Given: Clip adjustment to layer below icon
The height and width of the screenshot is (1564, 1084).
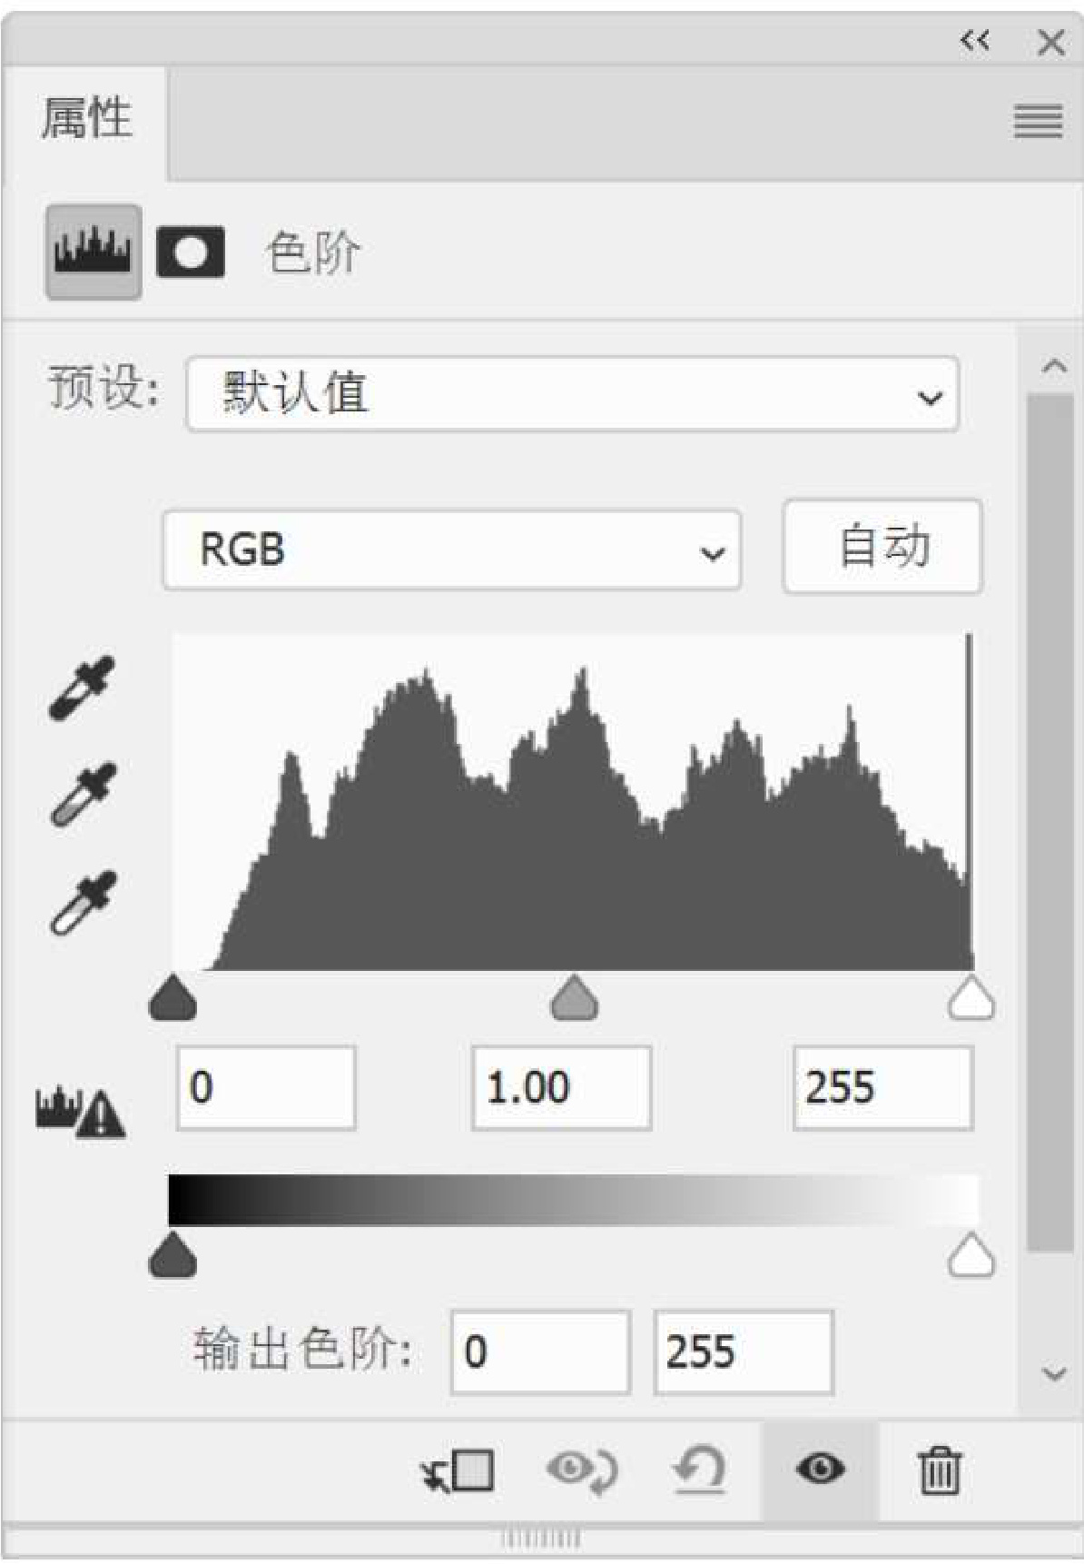Looking at the screenshot, I should click(458, 1470).
